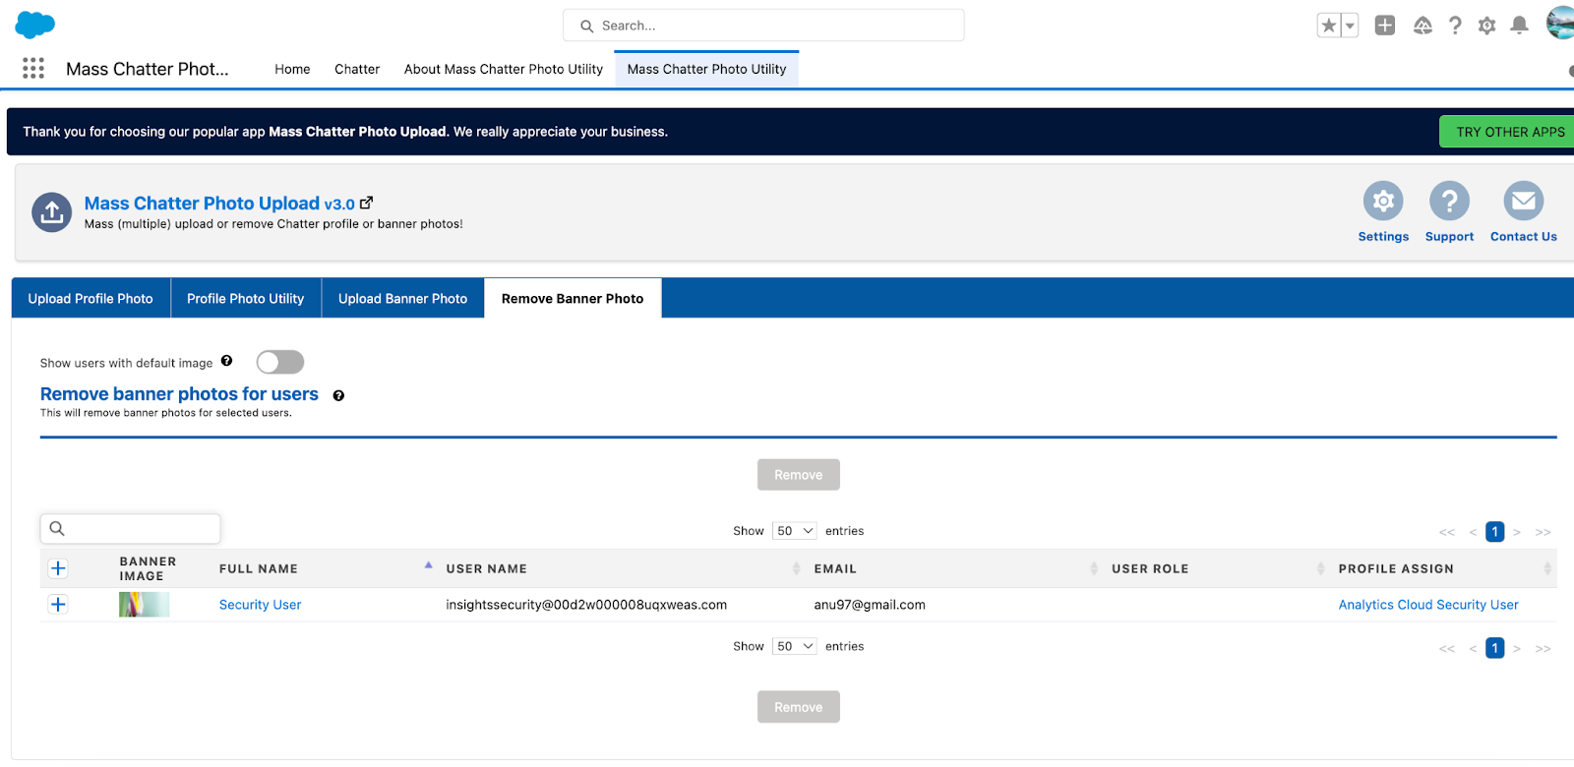The height and width of the screenshot is (767, 1574).
Task: Select the plus icon for Security User row
Action: 58,605
